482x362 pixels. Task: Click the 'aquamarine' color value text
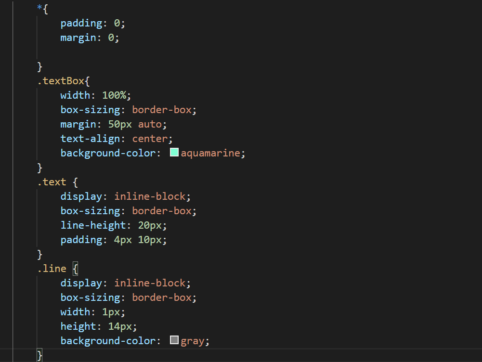click(x=210, y=153)
